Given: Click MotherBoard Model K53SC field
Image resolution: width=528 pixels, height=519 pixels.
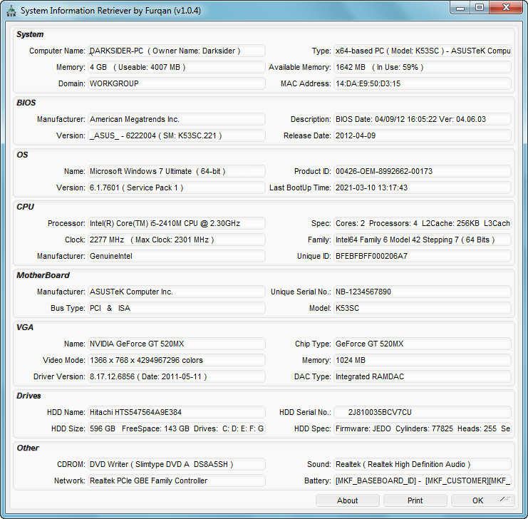Looking at the screenshot, I should click(x=423, y=308).
